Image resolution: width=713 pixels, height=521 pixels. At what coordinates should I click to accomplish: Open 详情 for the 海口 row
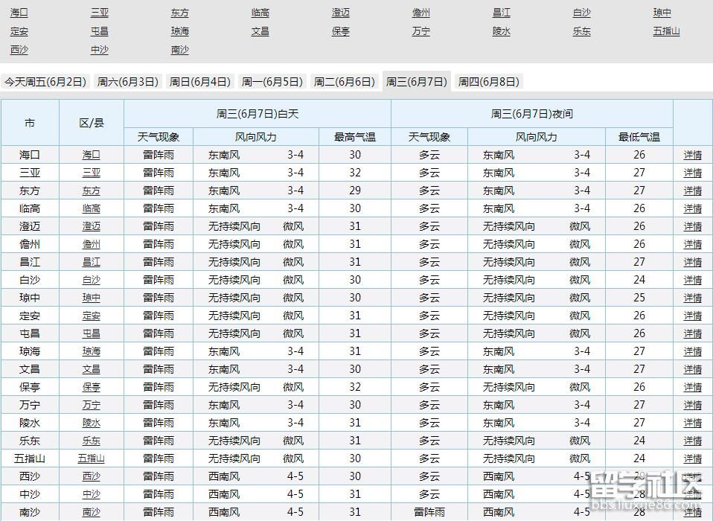tap(691, 154)
